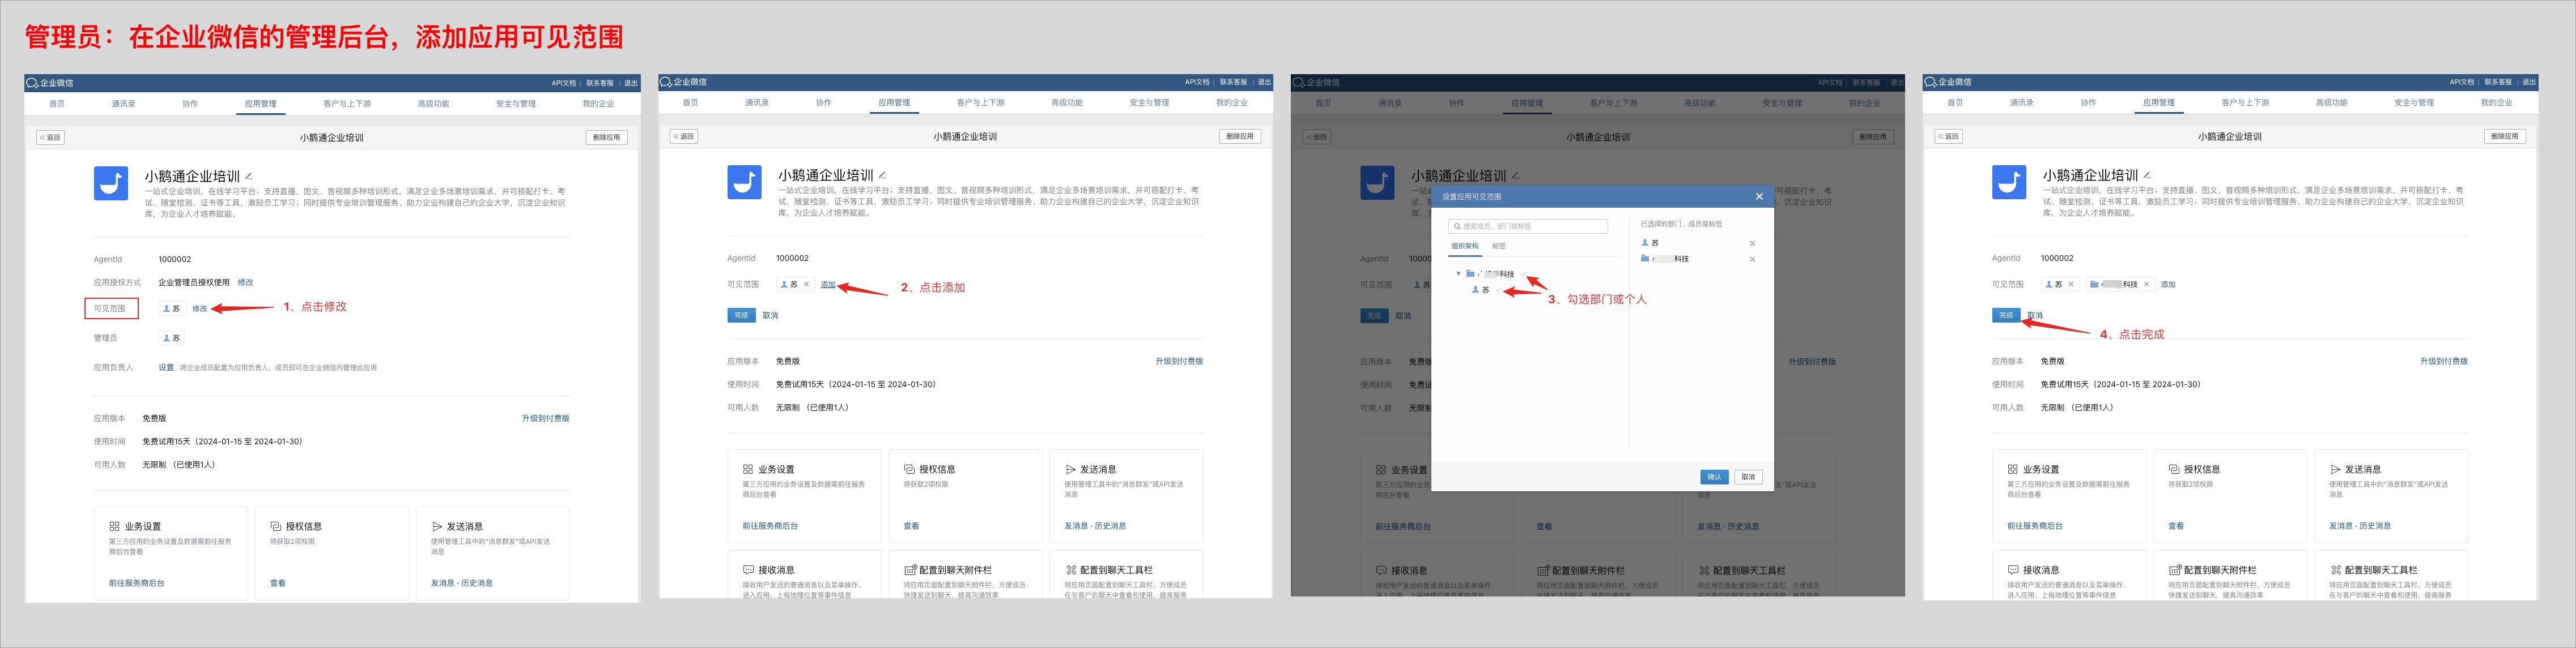The height and width of the screenshot is (648, 2576).
Task: Click 前往服务商后台 link in step-4 screenshot
Action: tap(2035, 526)
